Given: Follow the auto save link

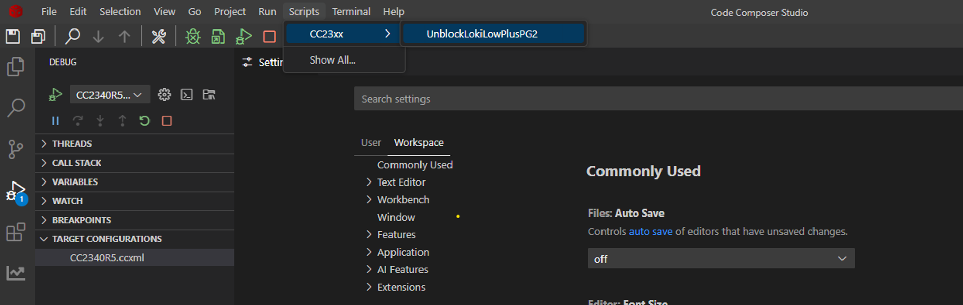Looking at the screenshot, I should tap(650, 231).
